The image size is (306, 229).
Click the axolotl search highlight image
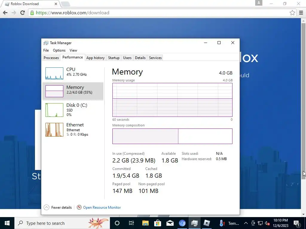pos(98,223)
